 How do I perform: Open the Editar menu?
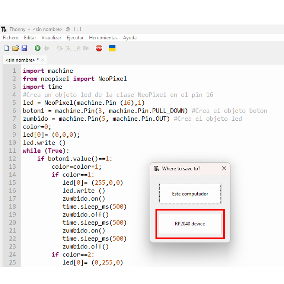click(30, 38)
